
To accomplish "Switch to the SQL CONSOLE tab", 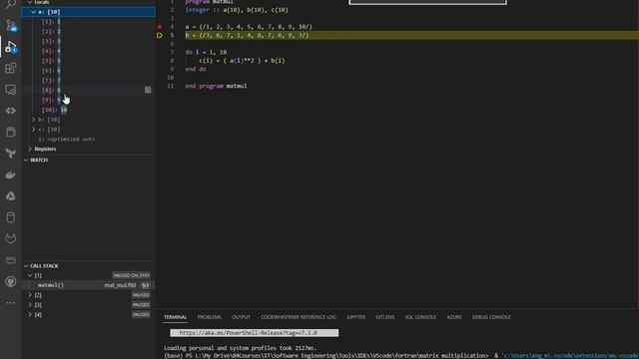I will (x=420, y=317).
